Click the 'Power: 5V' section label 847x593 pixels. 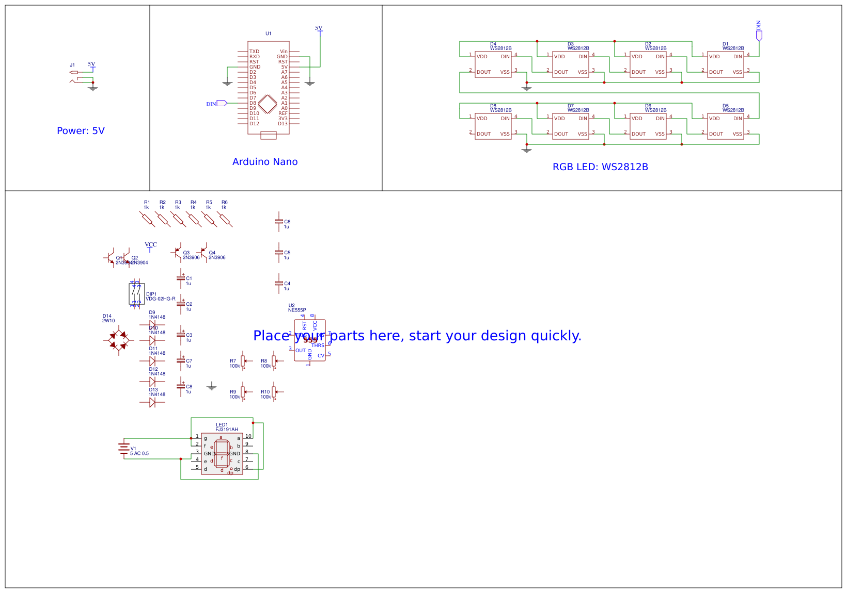coord(81,131)
